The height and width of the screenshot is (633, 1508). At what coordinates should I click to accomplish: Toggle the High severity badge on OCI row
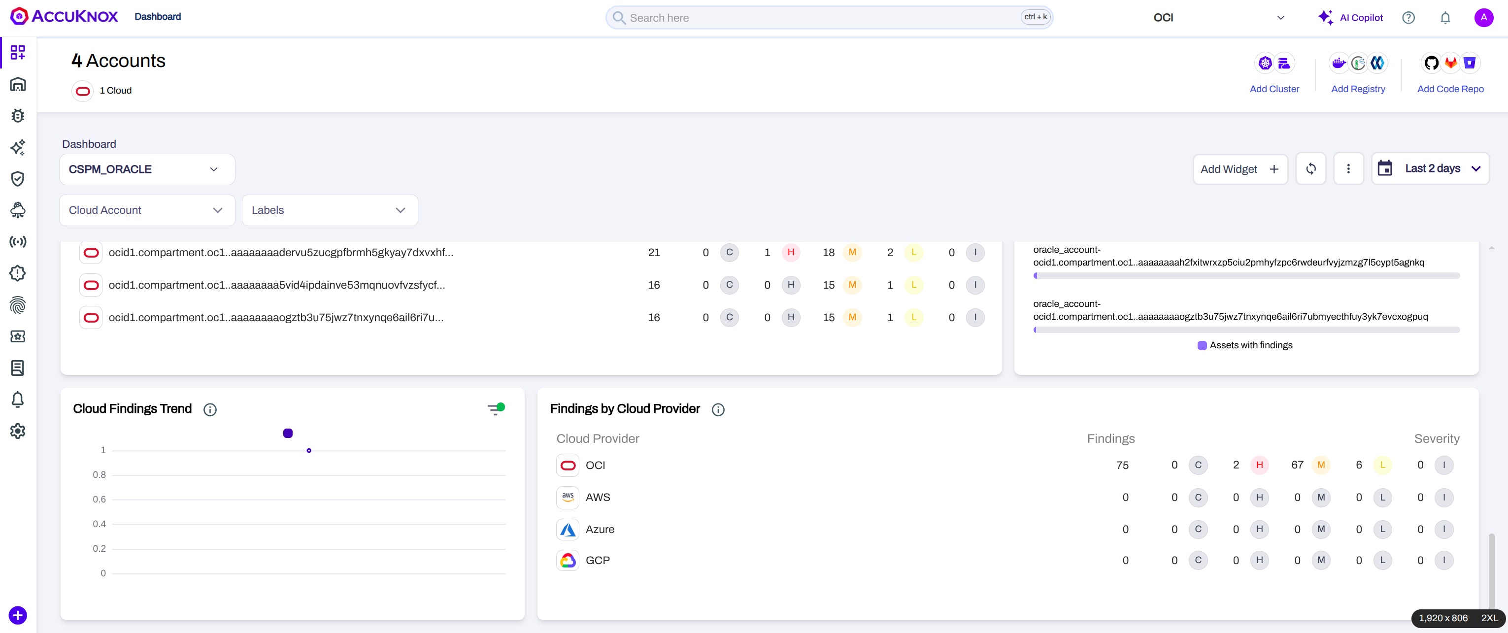1259,465
